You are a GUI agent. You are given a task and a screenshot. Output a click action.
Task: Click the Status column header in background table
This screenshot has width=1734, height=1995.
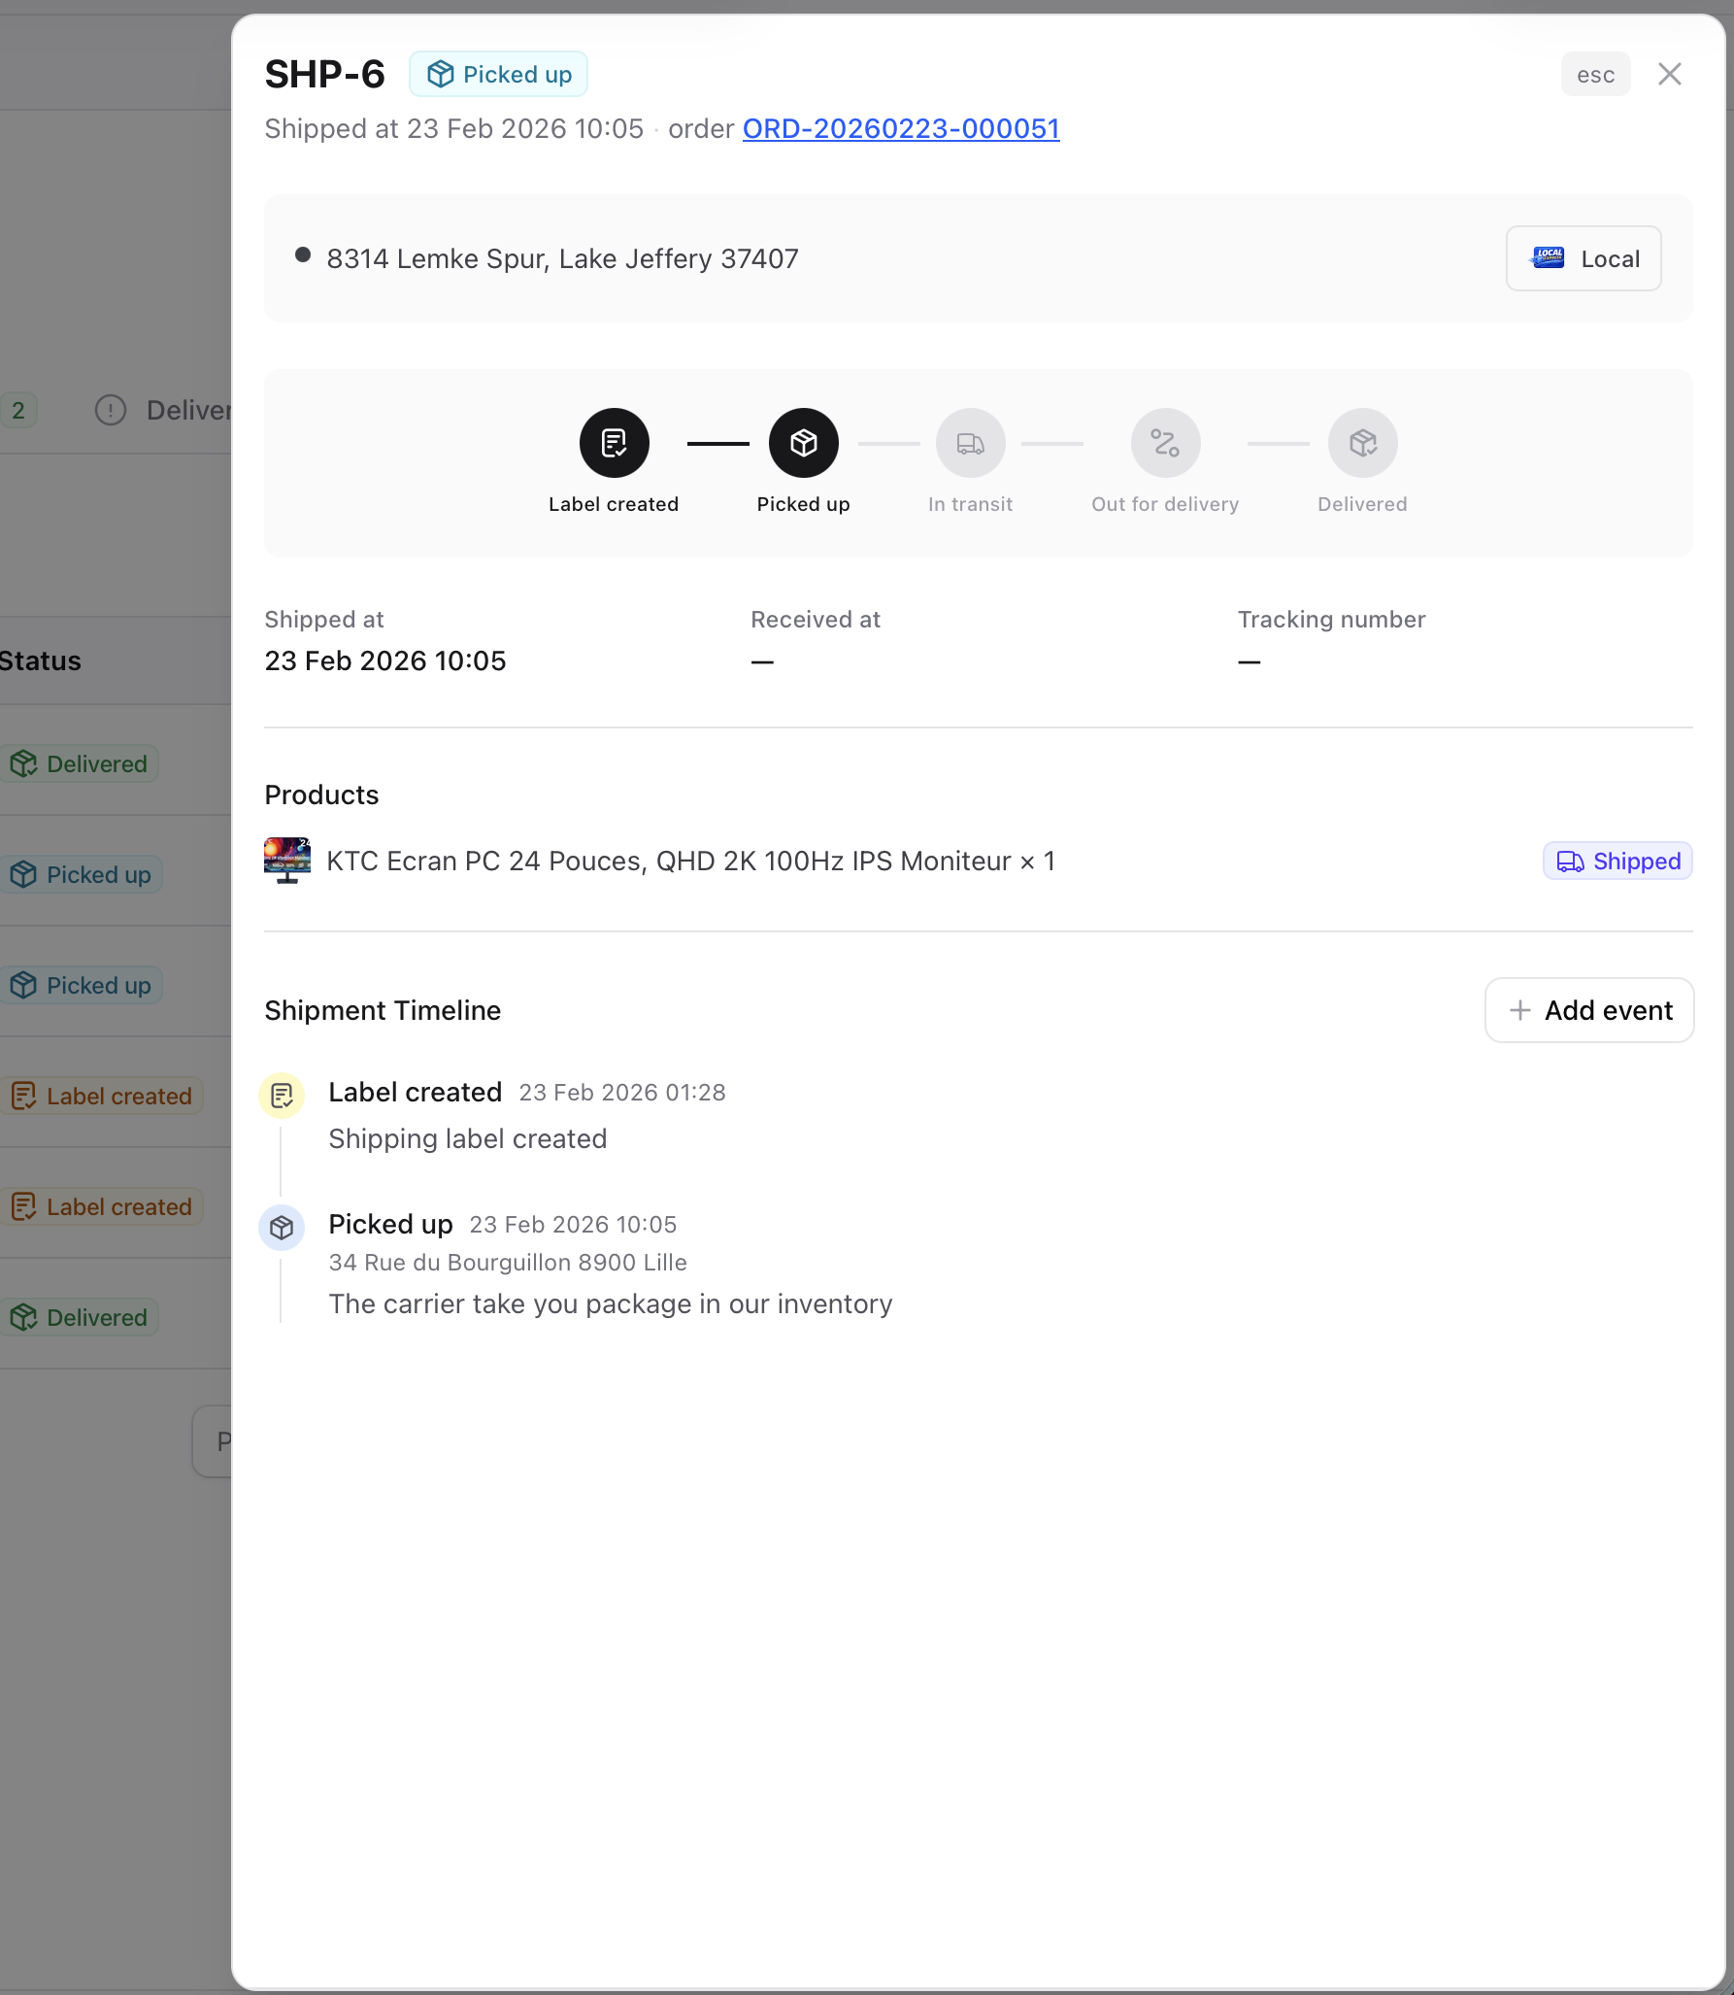[x=40, y=660]
